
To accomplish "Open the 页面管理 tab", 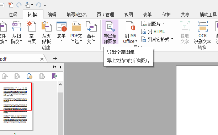I will [105, 15].
